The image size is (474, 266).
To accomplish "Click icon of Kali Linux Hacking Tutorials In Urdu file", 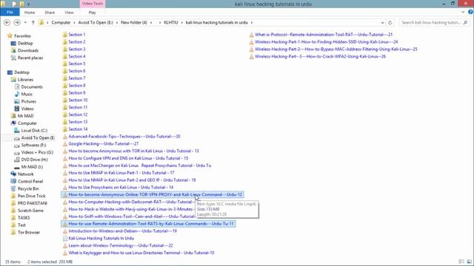I will (x=65, y=238).
